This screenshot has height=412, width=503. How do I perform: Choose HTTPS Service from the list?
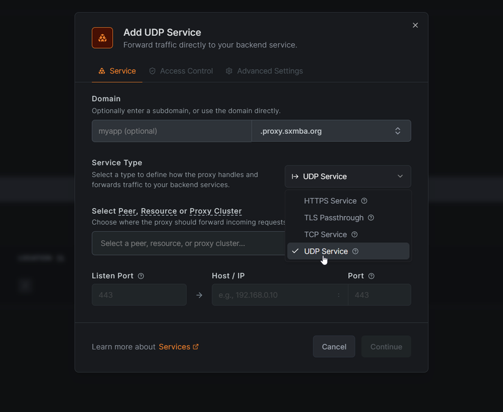[348, 201]
